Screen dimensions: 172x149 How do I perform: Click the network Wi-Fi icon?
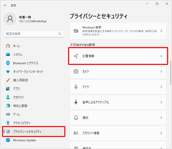point(8,72)
